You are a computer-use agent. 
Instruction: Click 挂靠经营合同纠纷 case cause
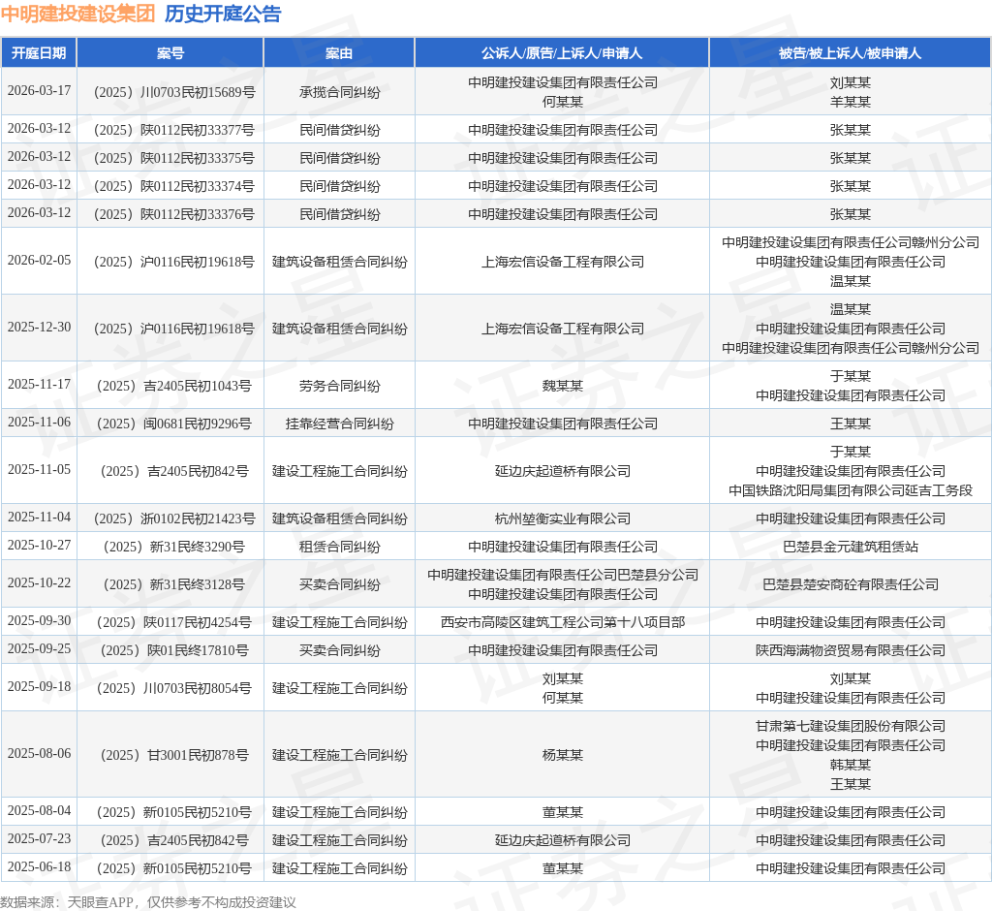[x=340, y=424]
